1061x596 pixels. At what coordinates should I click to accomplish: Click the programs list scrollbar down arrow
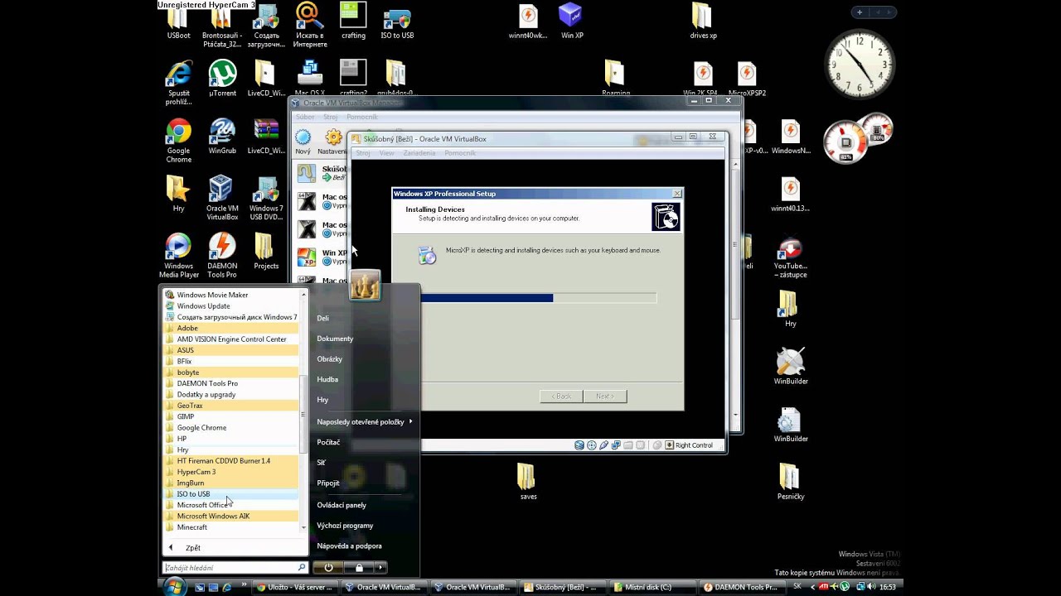[303, 527]
